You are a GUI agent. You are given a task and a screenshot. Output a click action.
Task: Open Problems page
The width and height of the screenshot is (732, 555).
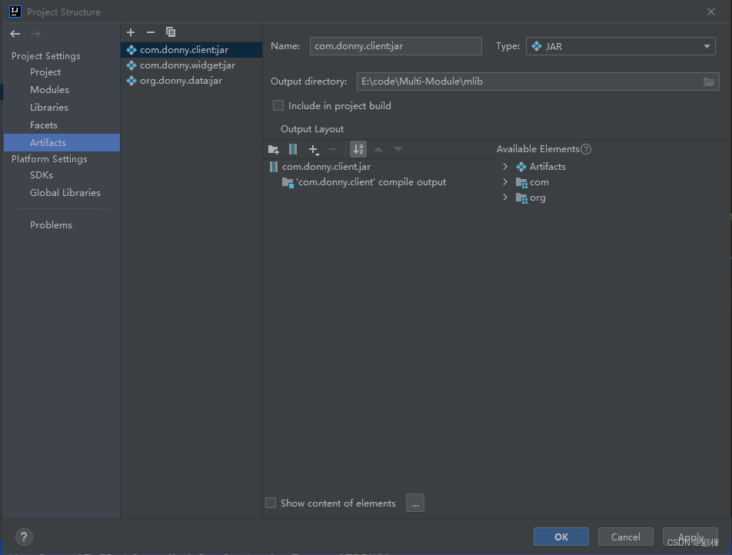pyautogui.click(x=51, y=225)
